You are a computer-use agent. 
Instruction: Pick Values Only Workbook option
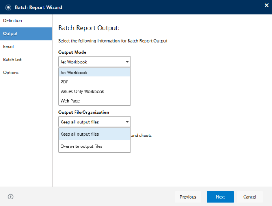click(95, 91)
